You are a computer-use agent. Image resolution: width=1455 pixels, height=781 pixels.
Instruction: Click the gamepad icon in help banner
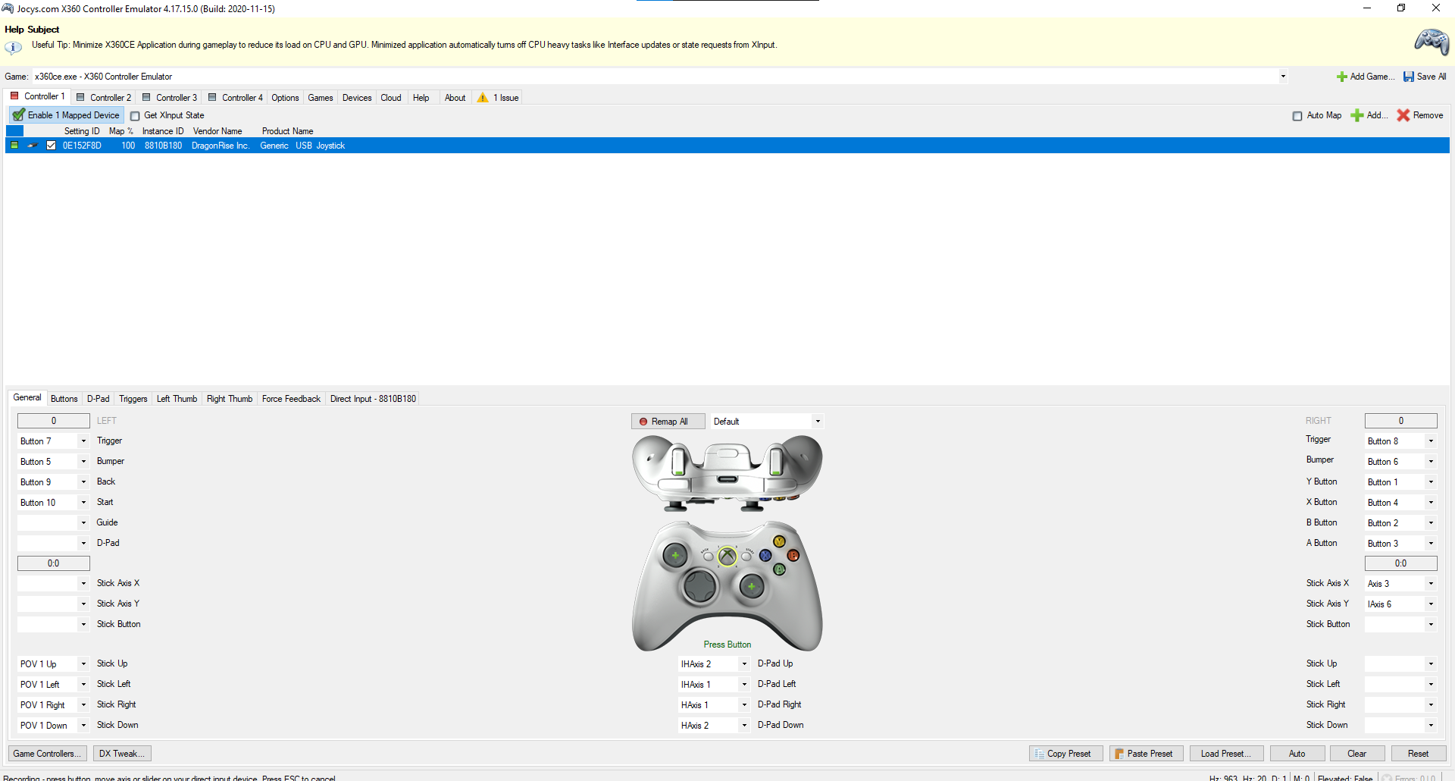[x=1432, y=42]
